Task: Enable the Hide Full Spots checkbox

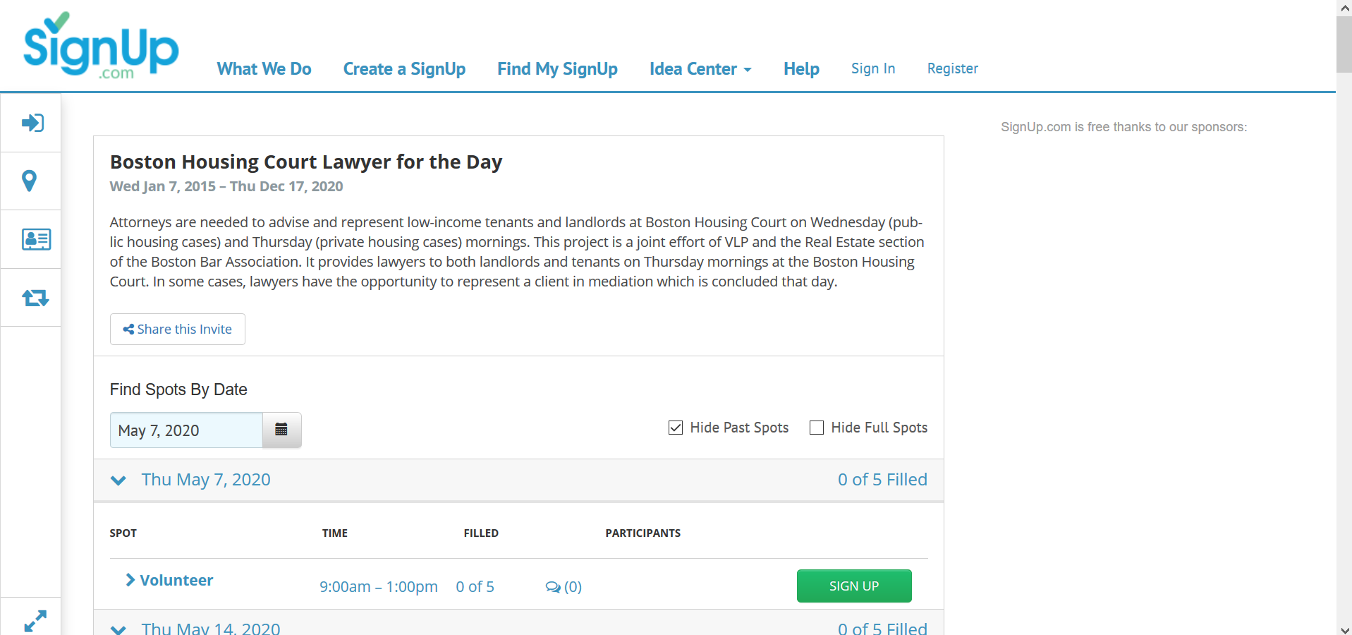Action: 816,428
